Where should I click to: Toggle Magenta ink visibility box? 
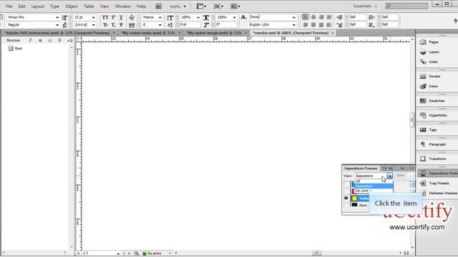point(346,191)
